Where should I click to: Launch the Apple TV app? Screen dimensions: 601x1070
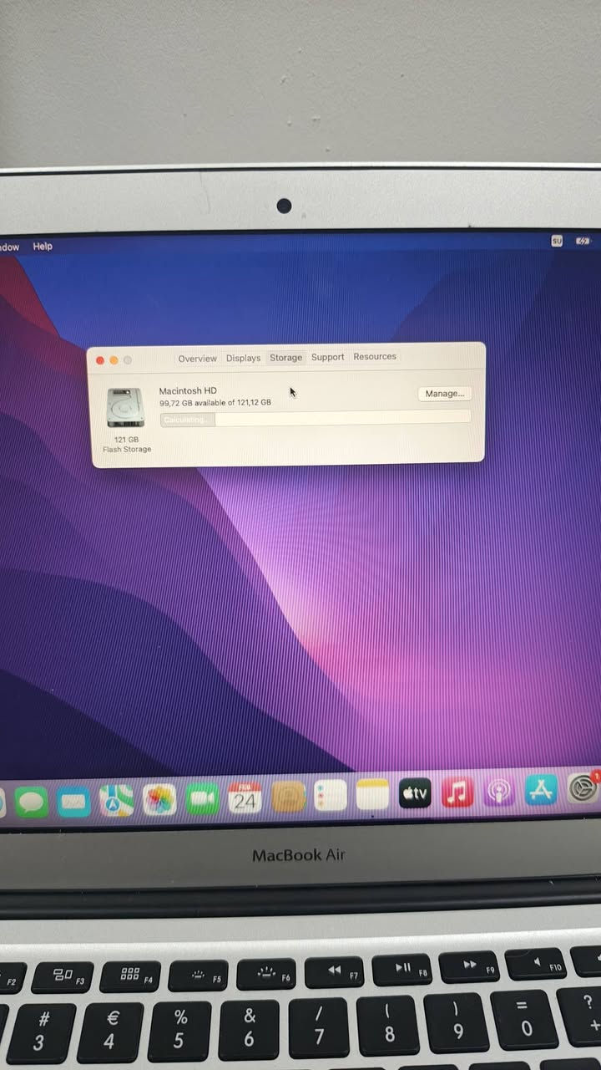point(415,794)
